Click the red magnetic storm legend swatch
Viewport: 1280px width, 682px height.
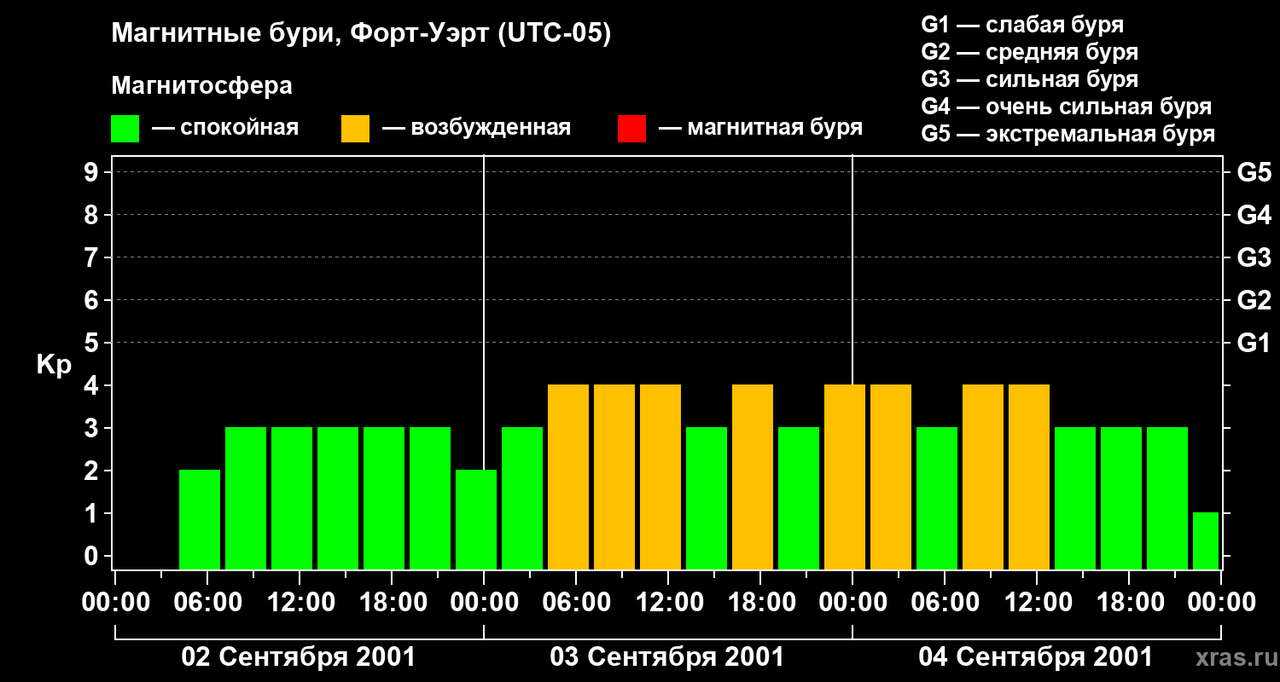[x=631, y=129]
